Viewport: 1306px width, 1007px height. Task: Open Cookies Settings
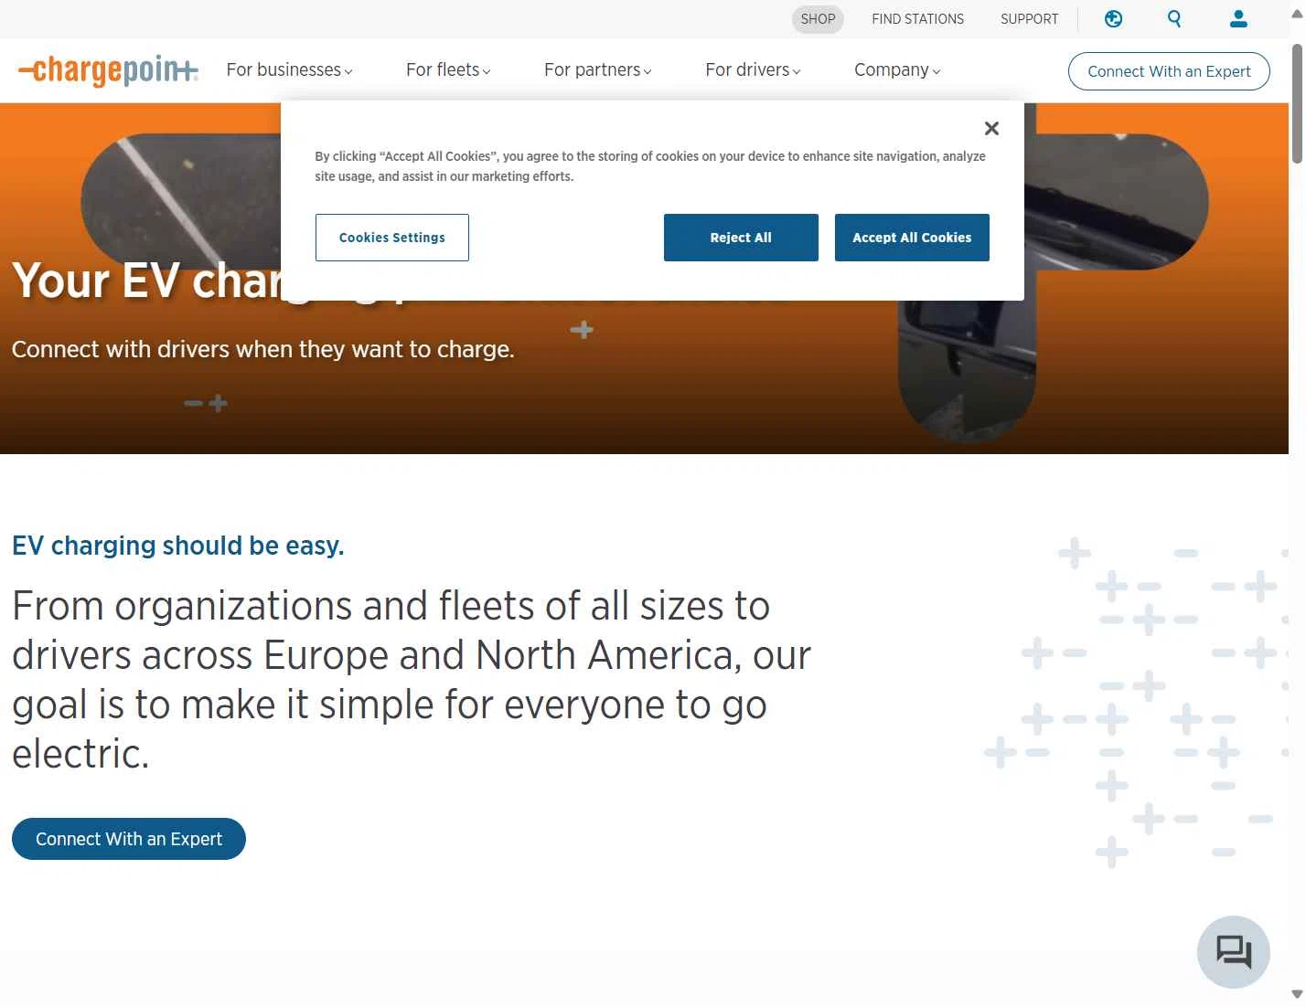pyautogui.click(x=392, y=238)
